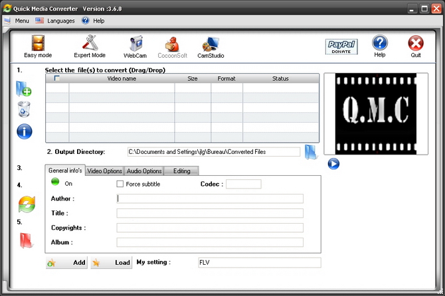The width and height of the screenshot is (445, 296).
Task: Click the Load setting button
Action: coord(112,263)
